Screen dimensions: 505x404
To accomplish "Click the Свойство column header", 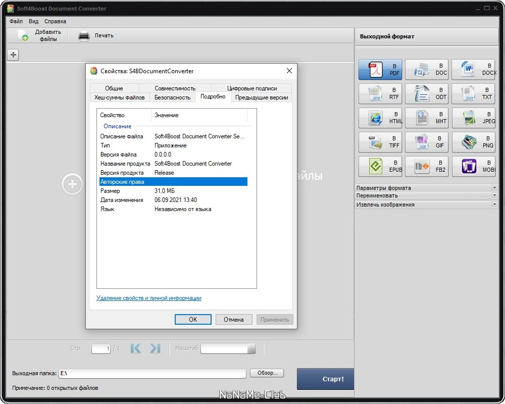I will click(x=124, y=115).
